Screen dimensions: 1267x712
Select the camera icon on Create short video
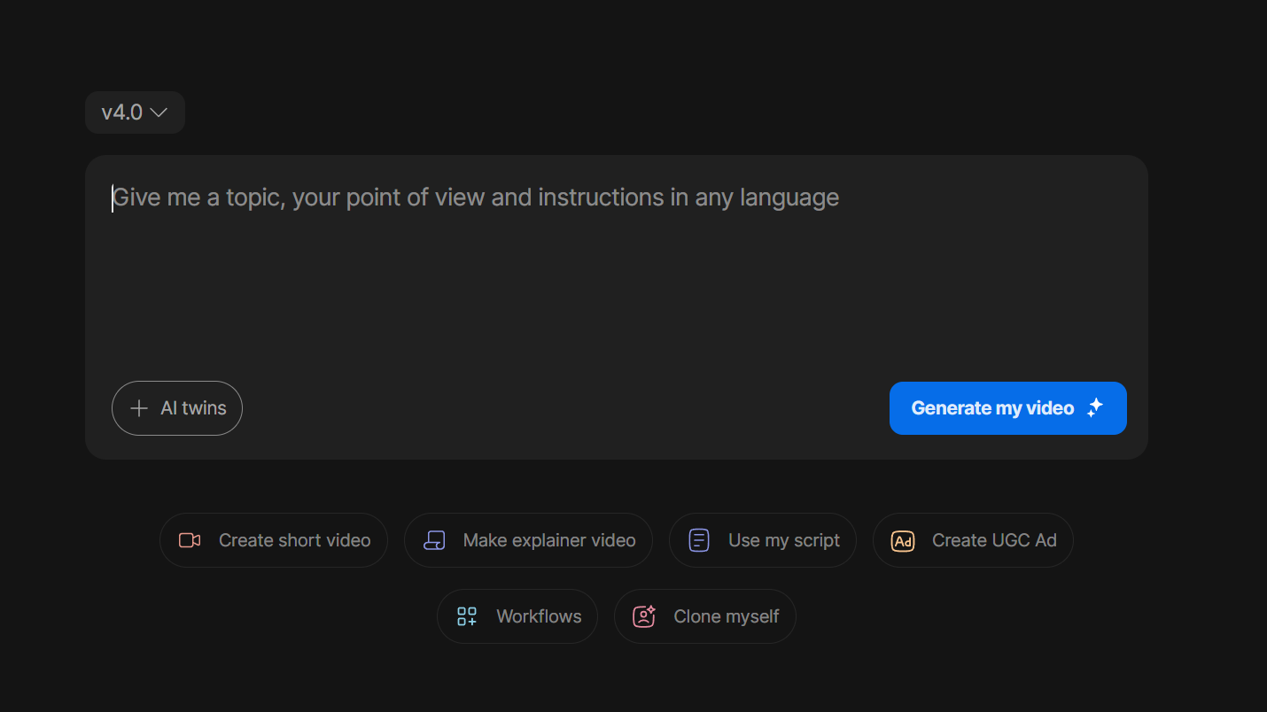point(188,540)
